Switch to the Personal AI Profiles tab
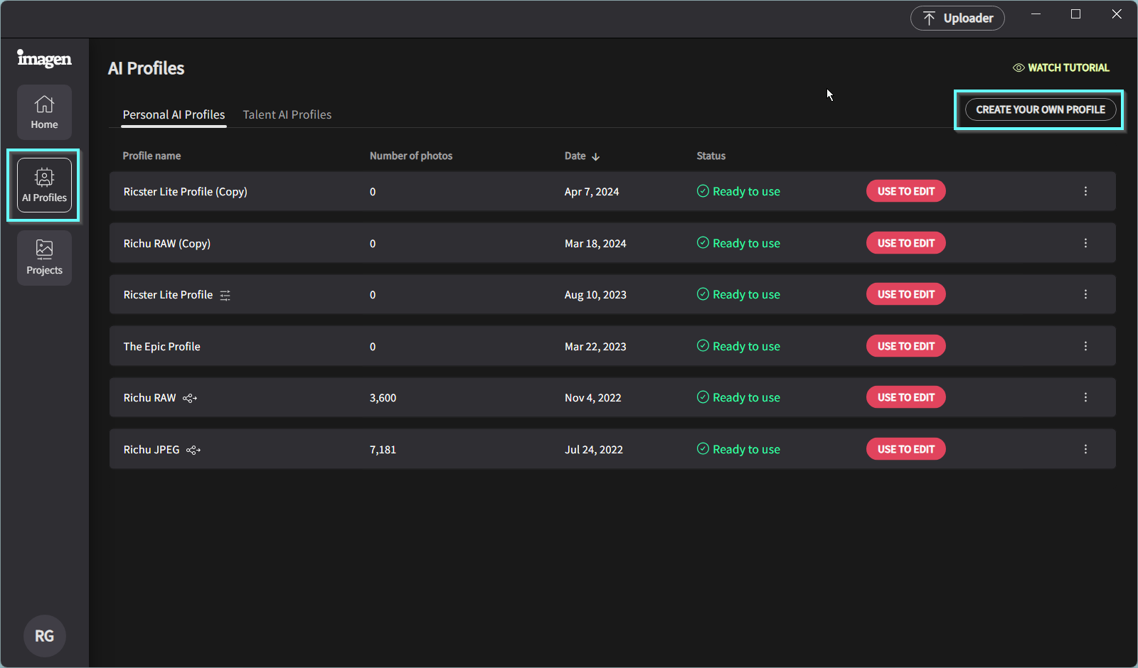Screen dimensions: 1138x668 174,114
